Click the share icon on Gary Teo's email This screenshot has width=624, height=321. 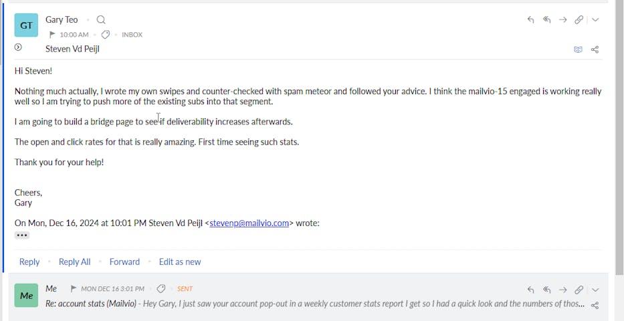[595, 49]
